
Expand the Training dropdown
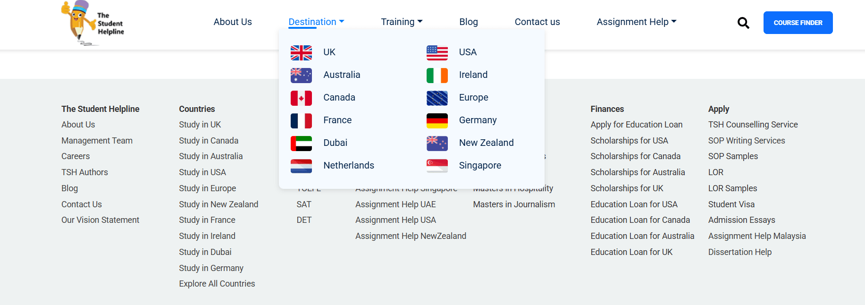point(402,22)
